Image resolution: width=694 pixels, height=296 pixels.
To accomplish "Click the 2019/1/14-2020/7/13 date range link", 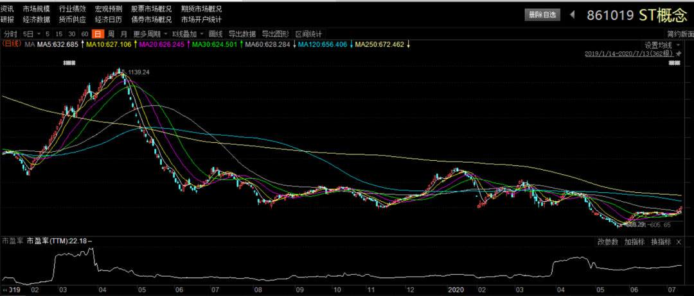I will (628, 54).
